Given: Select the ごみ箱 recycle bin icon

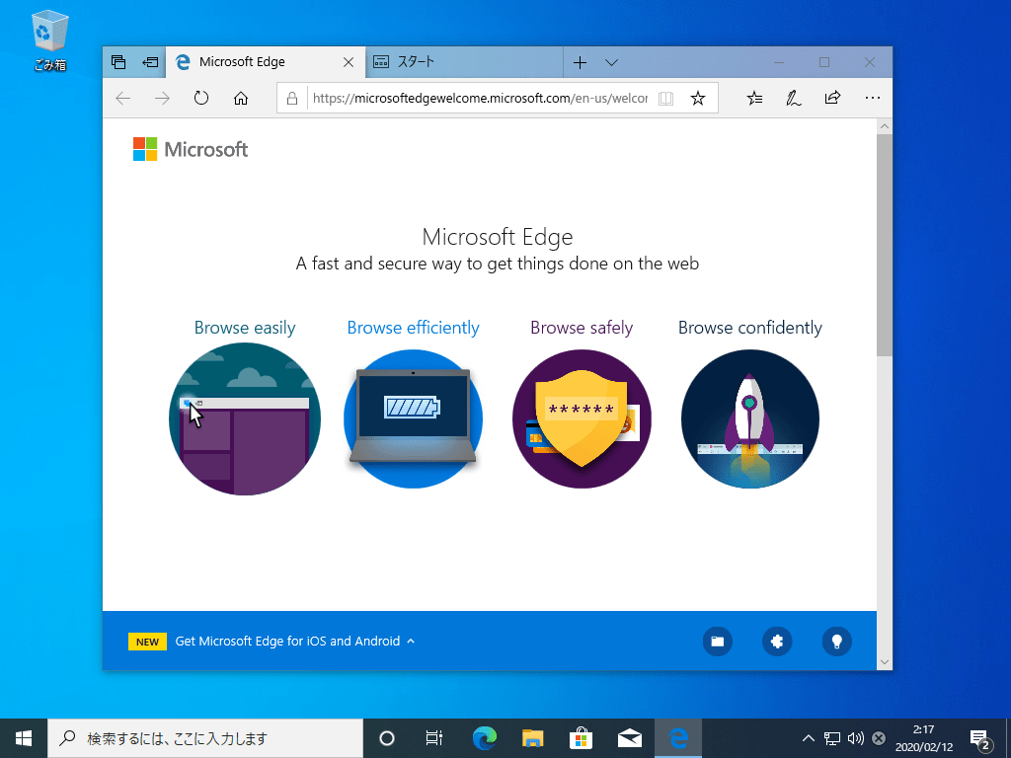Looking at the screenshot, I should pyautogui.click(x=49, y=39).
